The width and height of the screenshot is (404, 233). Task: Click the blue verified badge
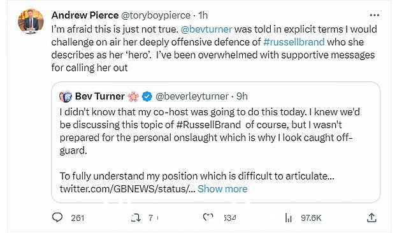147,97
